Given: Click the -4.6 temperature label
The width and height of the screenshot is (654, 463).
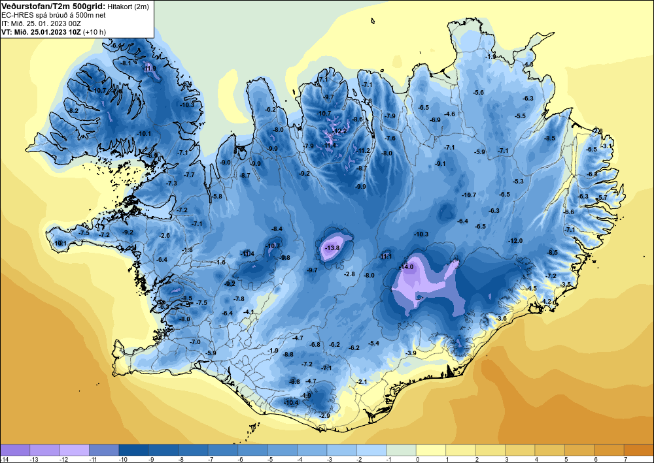Looking at the screenshot, I should [449, 114].
